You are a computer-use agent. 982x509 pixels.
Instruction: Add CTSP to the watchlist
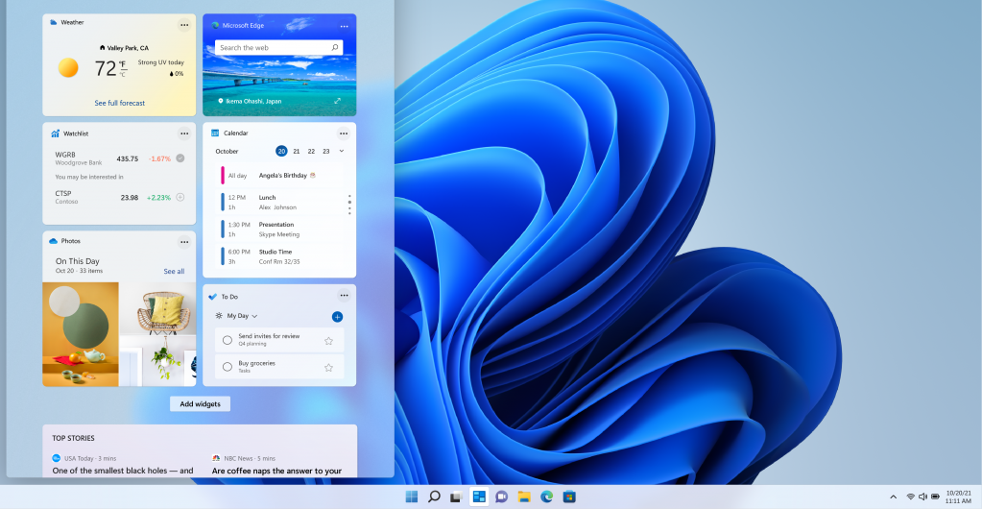180,197
